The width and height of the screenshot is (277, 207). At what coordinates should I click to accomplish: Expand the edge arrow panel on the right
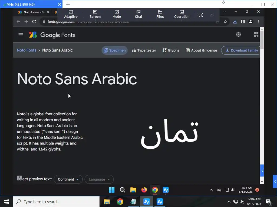pyautogui.click(x=275, y=181)
